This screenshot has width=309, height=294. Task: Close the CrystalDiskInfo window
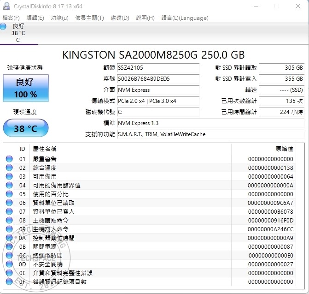click(298, 6)
